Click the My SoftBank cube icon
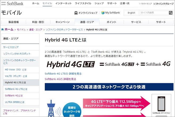175x117 pixels. coord(103,13)
